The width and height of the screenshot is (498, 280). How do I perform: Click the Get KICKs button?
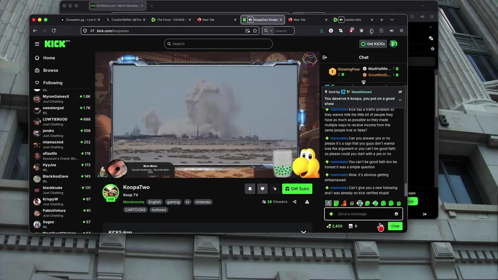click(373, 44)
